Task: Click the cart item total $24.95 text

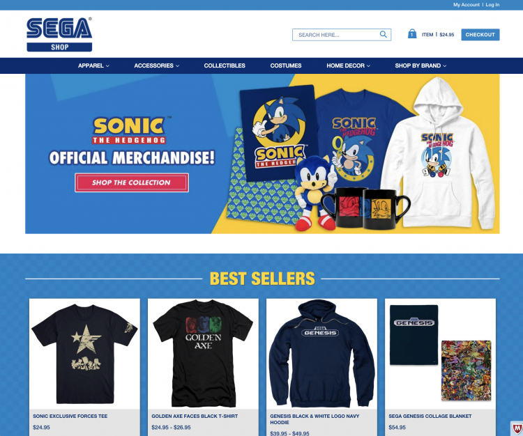Action: pos(446,35)
